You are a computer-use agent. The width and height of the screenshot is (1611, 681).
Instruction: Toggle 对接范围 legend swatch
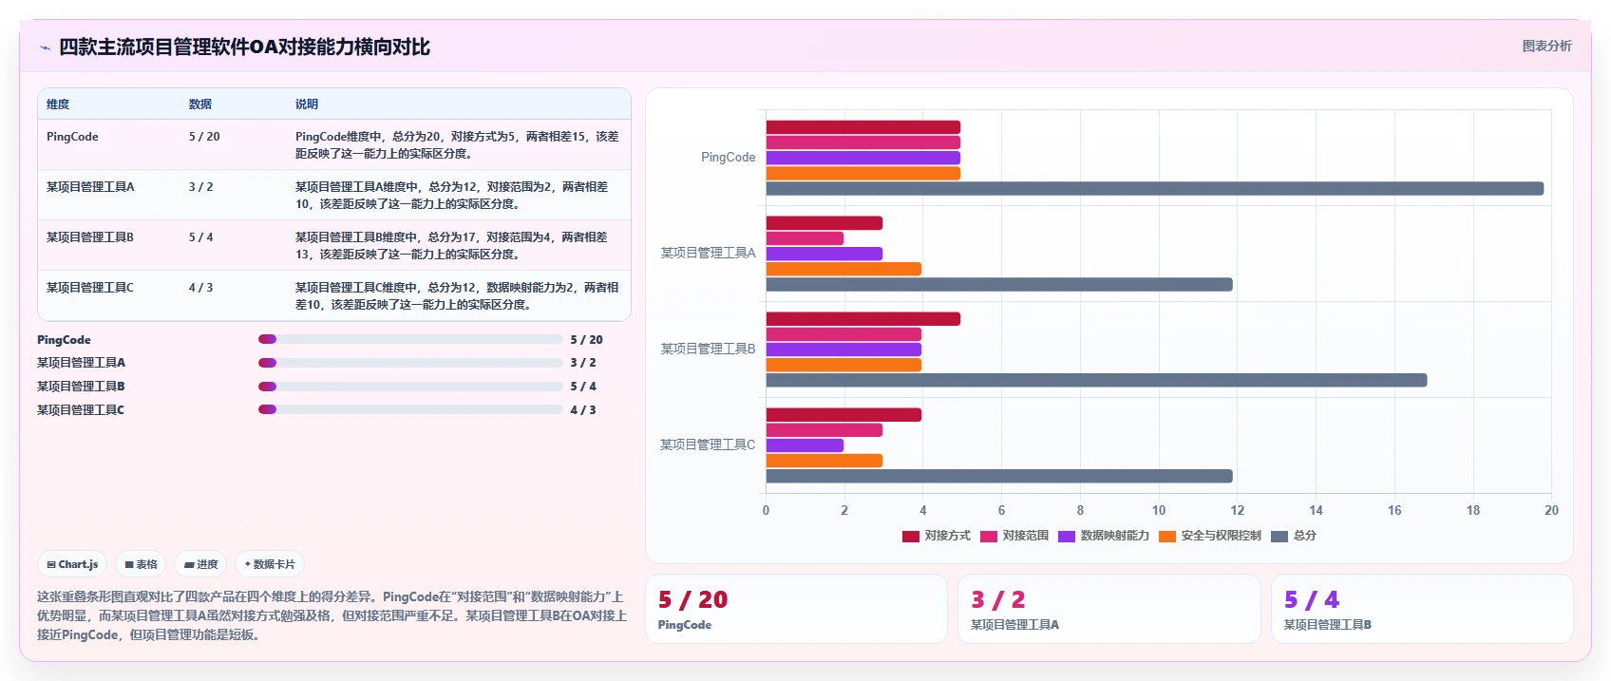coord(988,536)
